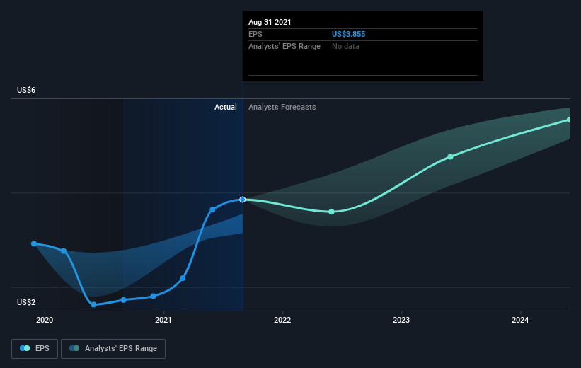Toggle the Analysts' EPS Range legend button

113,349
